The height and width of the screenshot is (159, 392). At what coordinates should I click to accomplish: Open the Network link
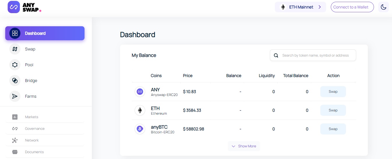32,140
